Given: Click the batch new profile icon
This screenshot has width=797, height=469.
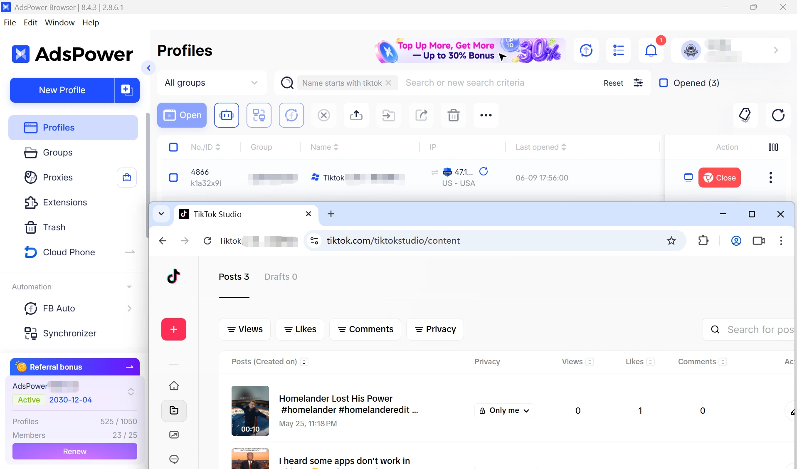Looking at the screenshot, I should pos(127,90).
